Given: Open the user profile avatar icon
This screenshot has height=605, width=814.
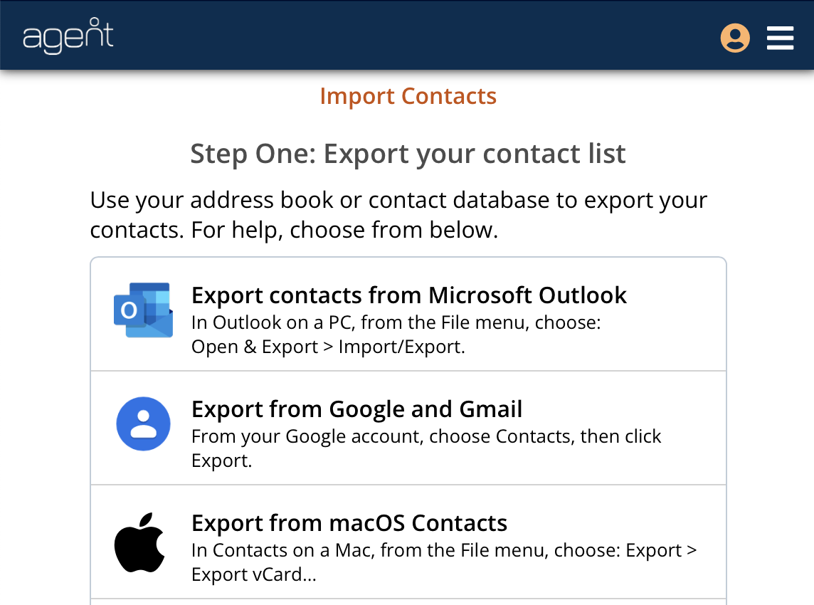Looking at the screenshot, I should click(x=735, y=38).
